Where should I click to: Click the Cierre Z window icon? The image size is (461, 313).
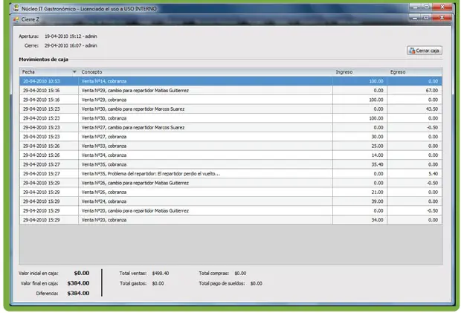tap(16, 19)
